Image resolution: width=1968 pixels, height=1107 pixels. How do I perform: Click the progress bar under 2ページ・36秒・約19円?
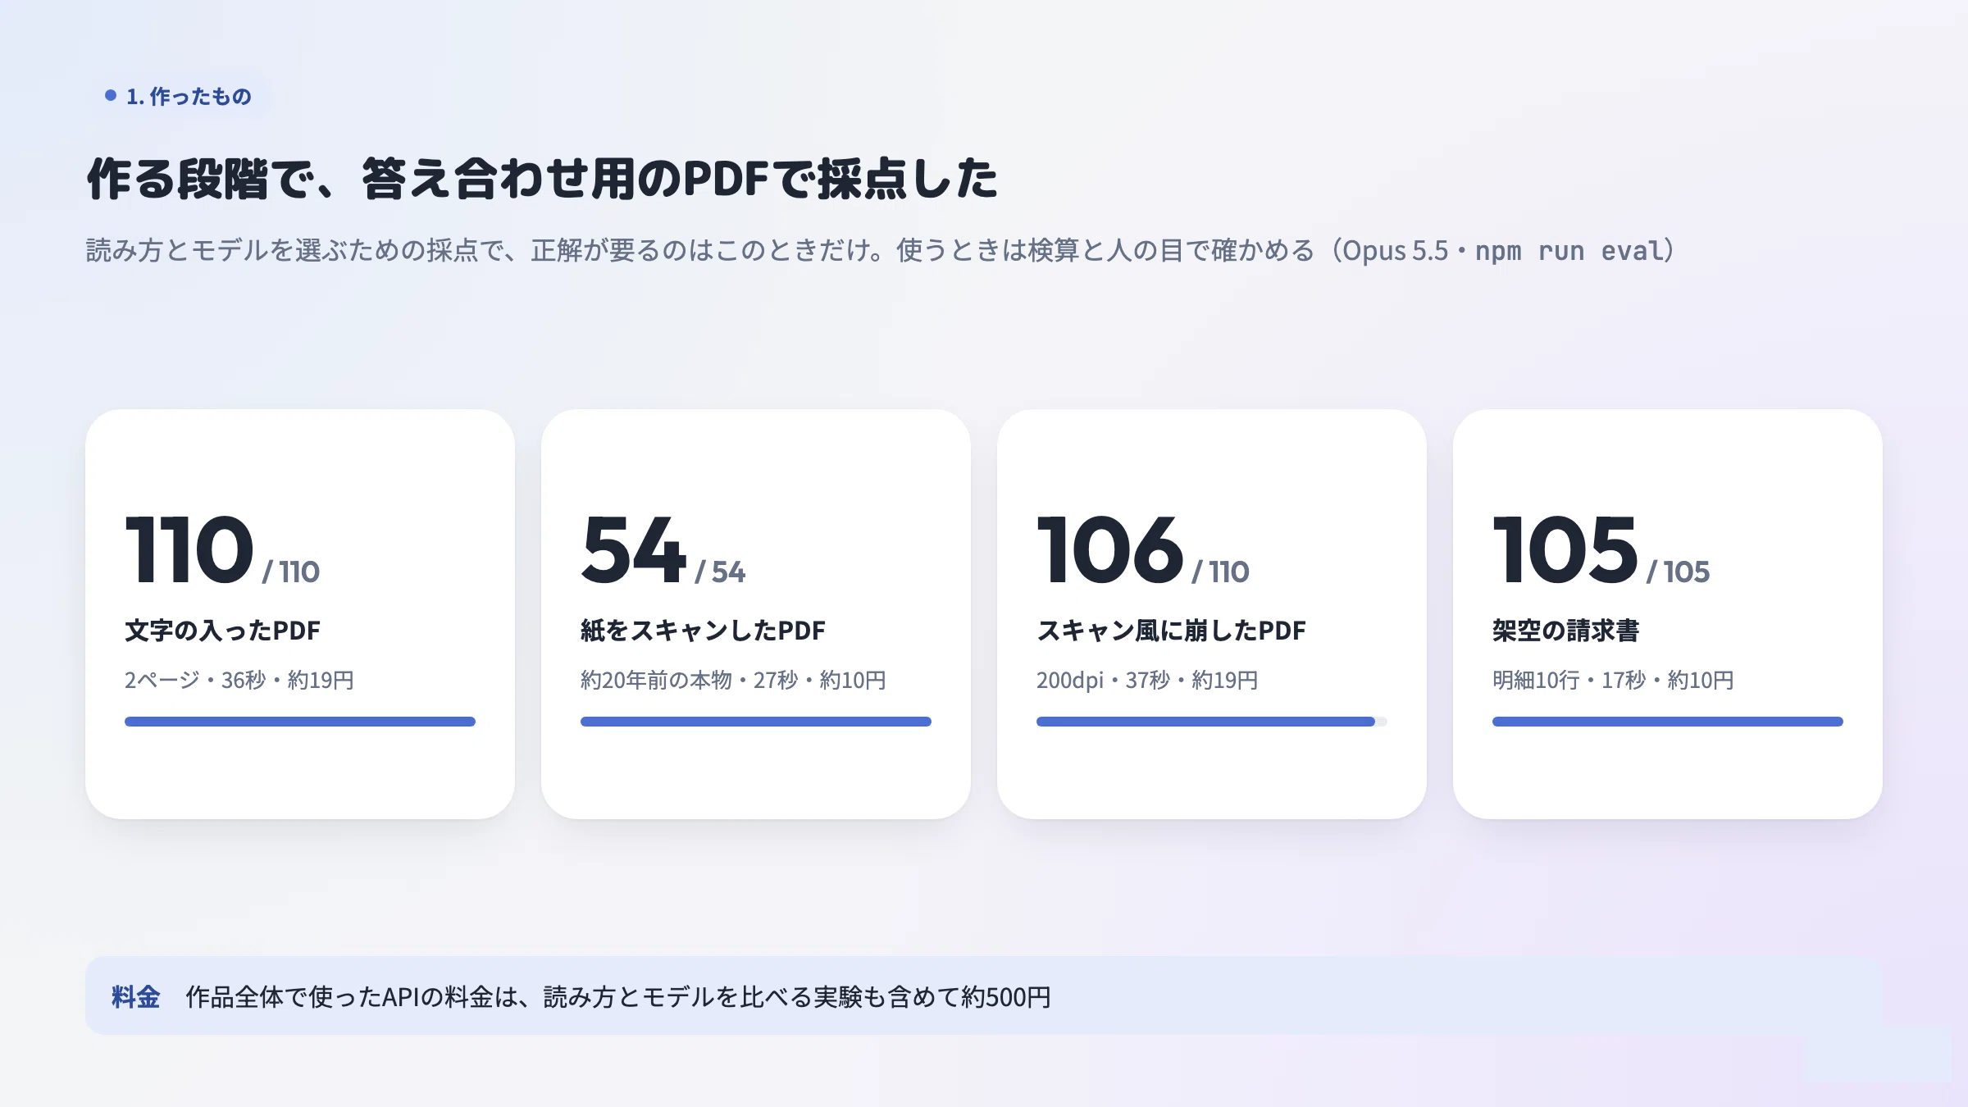[x=300, y=722]
